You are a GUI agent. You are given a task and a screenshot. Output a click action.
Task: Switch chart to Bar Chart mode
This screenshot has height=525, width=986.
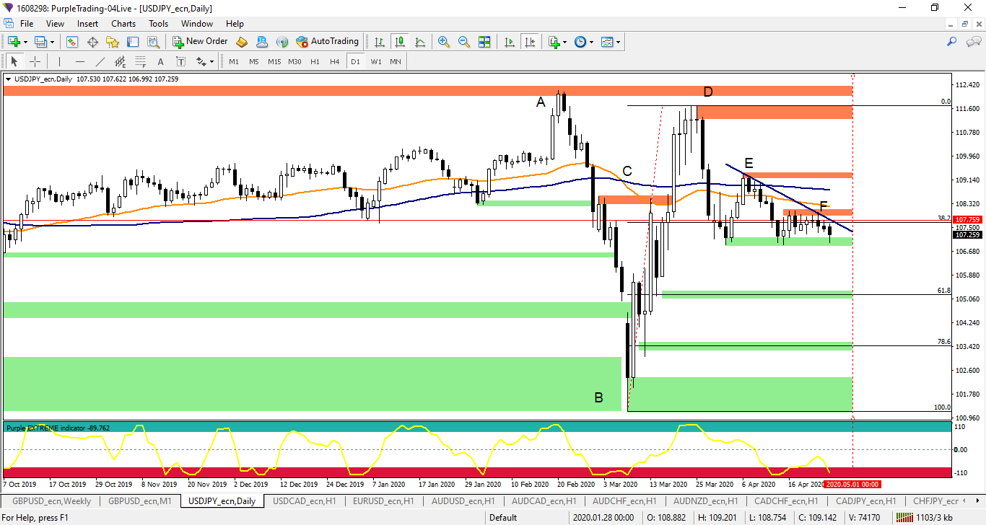coord(380,42)
